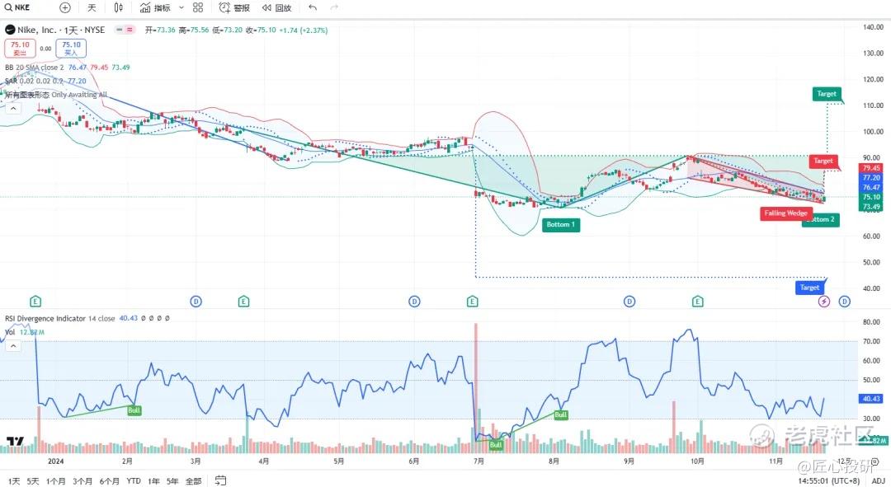This screenshot has width=891, height=487.
Task: Collapse the RSI indicator pane arrow
Action: click(12, 346)
